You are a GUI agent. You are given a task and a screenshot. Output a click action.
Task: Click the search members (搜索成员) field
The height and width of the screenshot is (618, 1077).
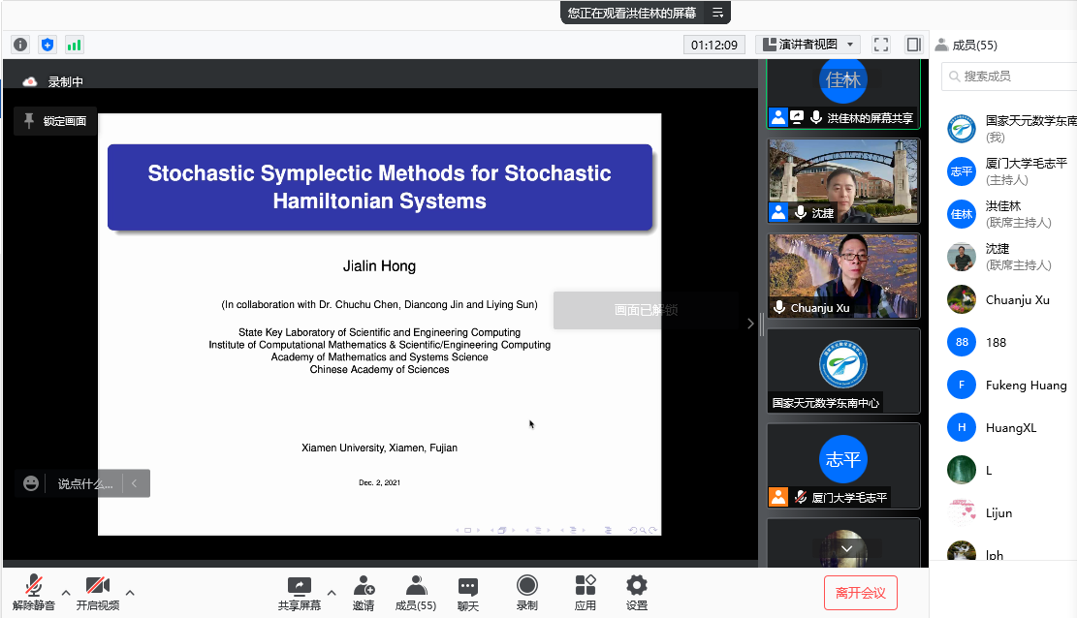pos(1008,76)
